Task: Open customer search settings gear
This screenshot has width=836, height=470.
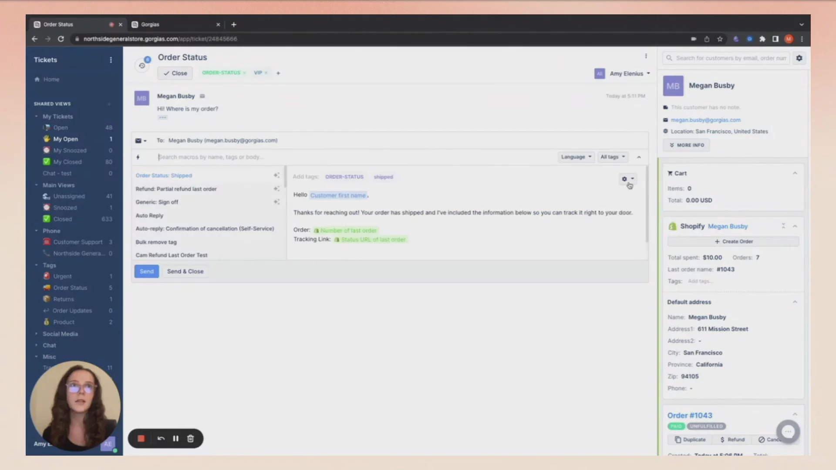Action: 799,58
